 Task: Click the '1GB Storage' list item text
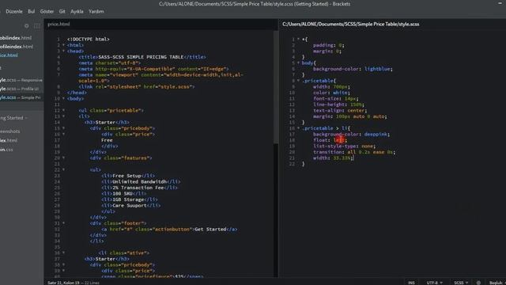click(128, 199)
